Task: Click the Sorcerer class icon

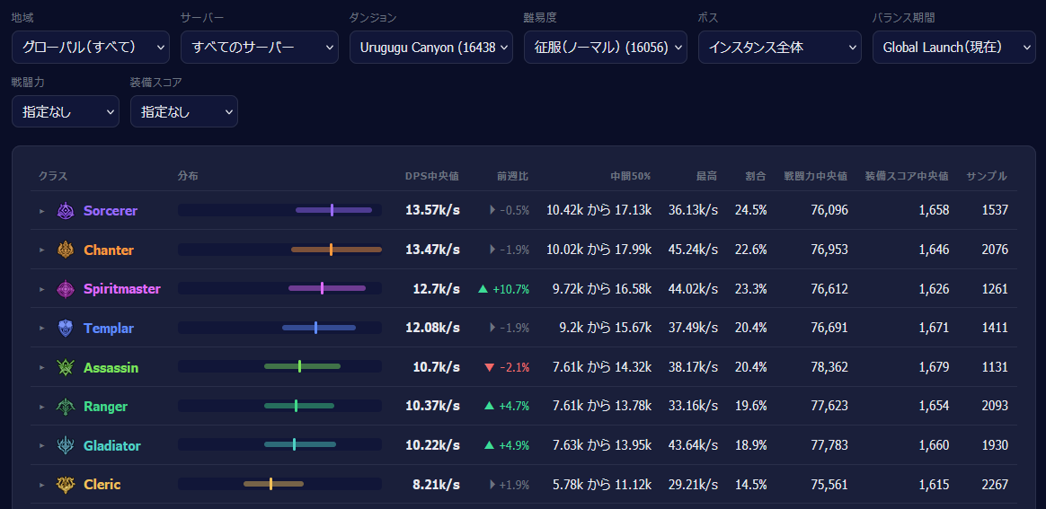Action: click(66, 211)
